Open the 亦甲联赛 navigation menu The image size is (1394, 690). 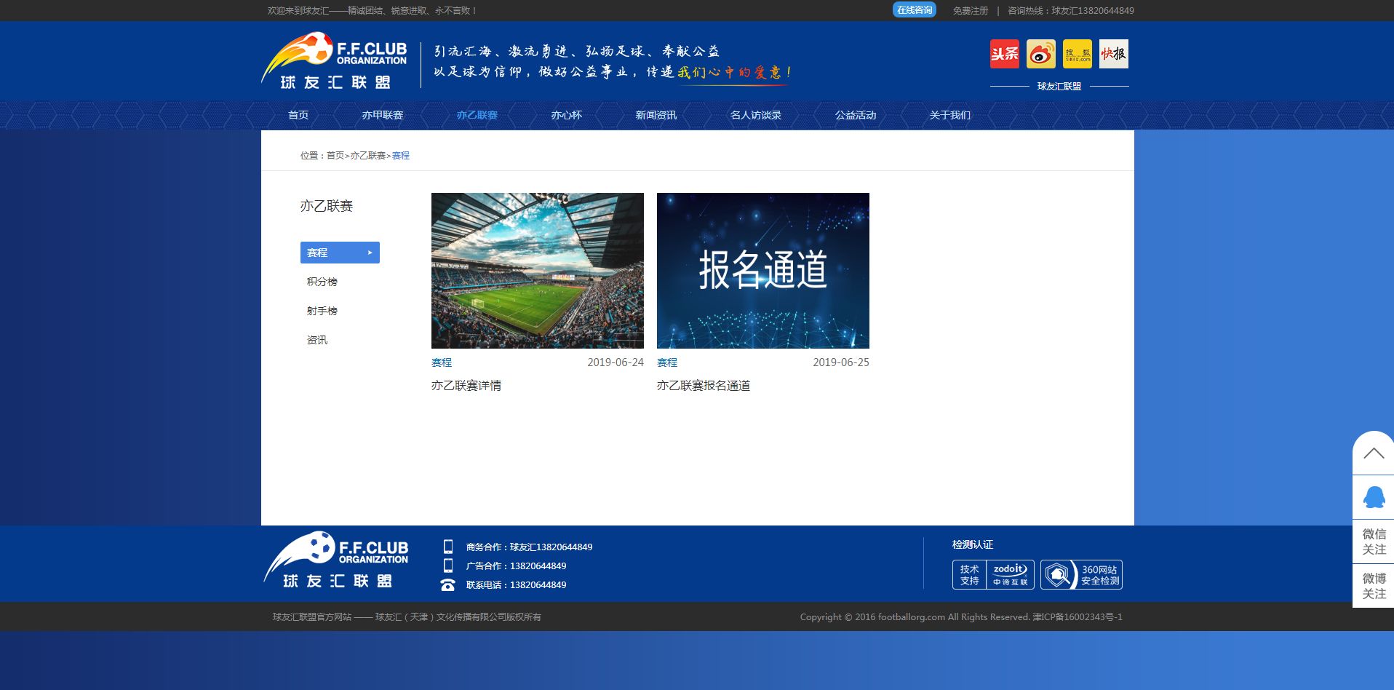(x=382, y=115)
